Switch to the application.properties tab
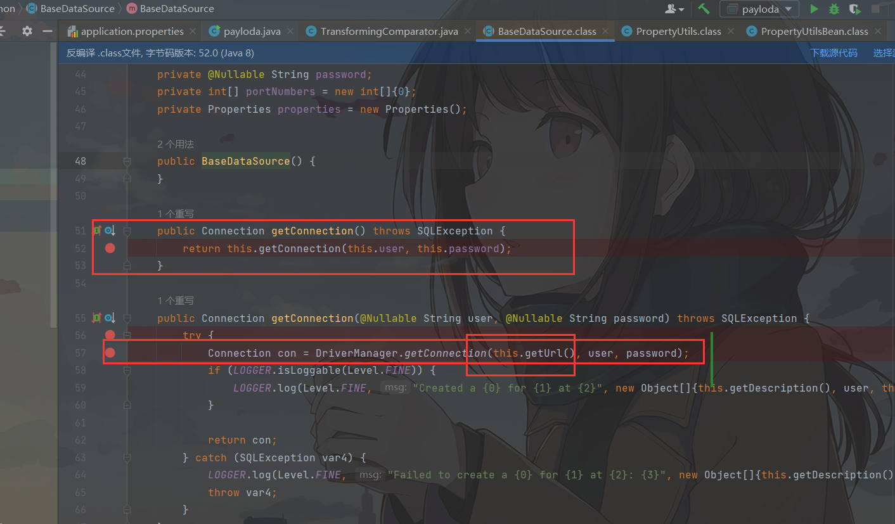 point(132,31)
